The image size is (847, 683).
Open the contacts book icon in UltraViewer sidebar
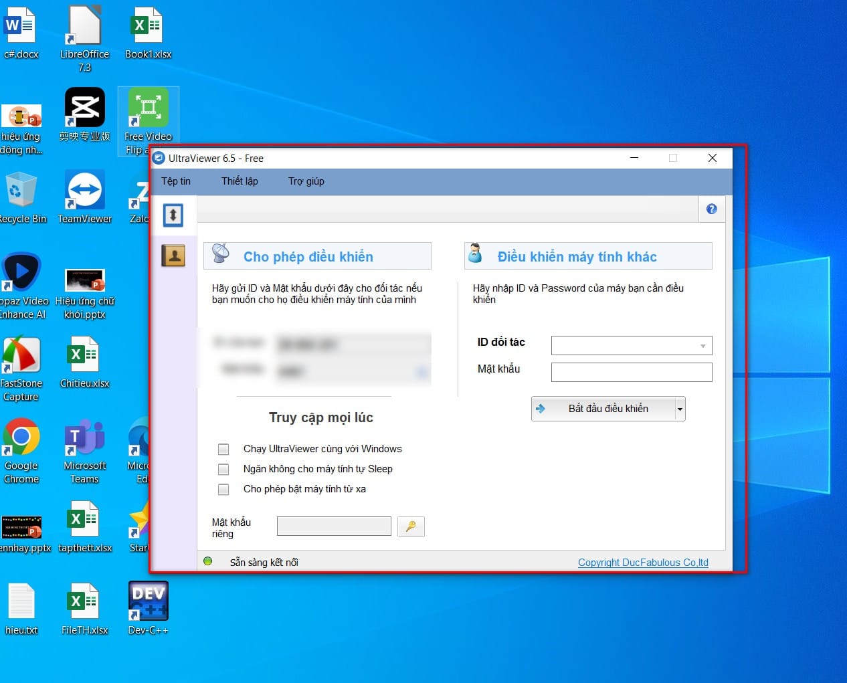pyautogui.click(x=173, y=255)
